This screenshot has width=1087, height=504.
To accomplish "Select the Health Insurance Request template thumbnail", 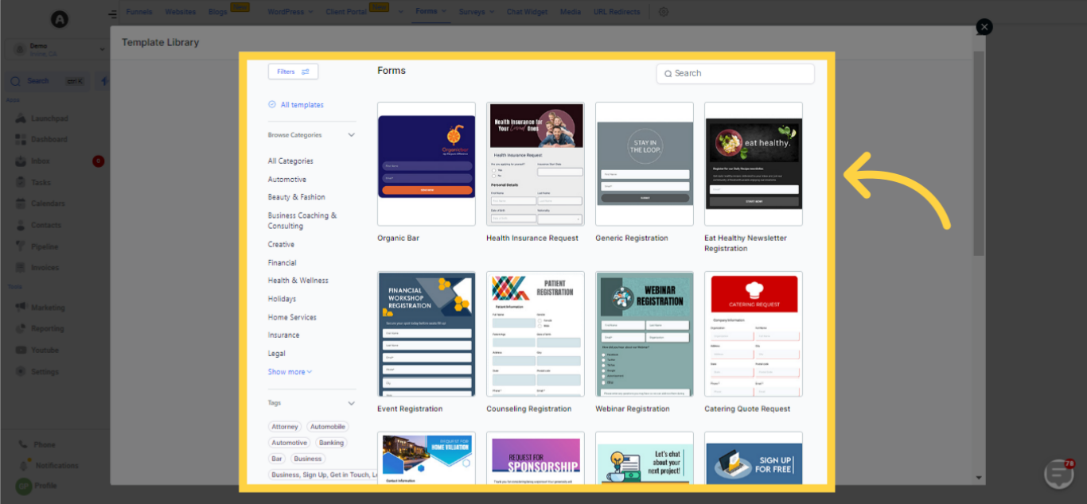I will [536, 164].
